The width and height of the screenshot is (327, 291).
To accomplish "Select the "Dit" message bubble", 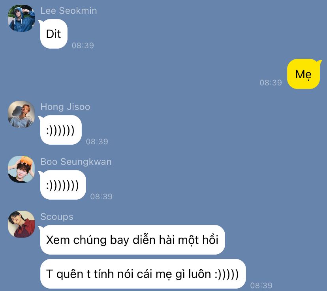I will 54,34.
